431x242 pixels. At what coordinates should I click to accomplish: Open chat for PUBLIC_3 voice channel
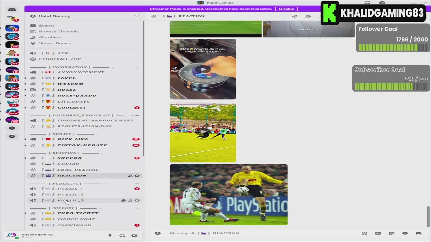click(124, 200)
